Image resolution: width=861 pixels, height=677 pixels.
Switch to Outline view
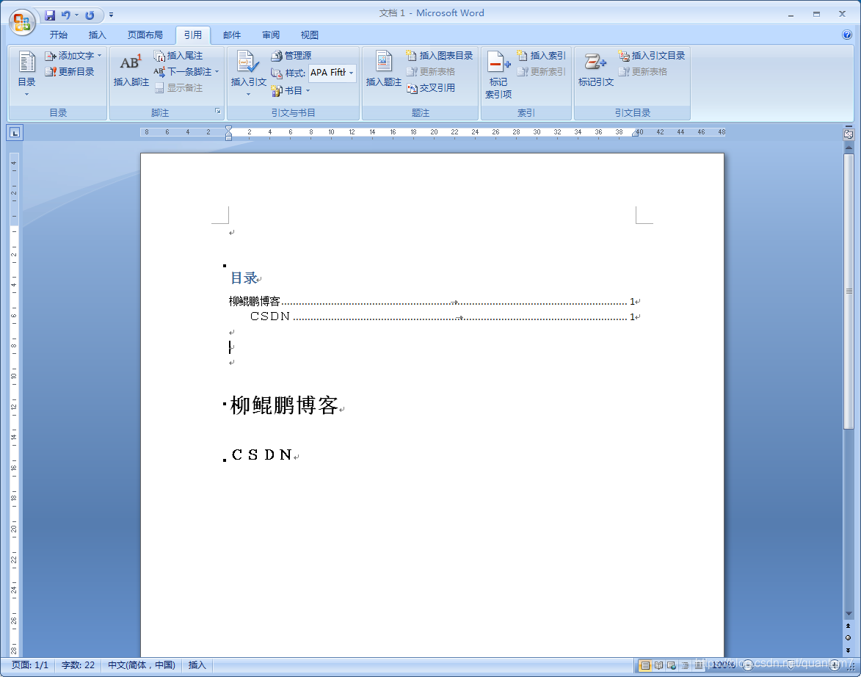[685, 665]
